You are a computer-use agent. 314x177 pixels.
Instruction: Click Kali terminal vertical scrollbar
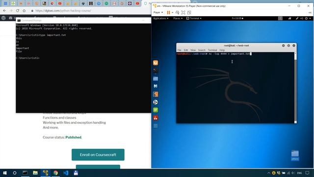point(295,88)
